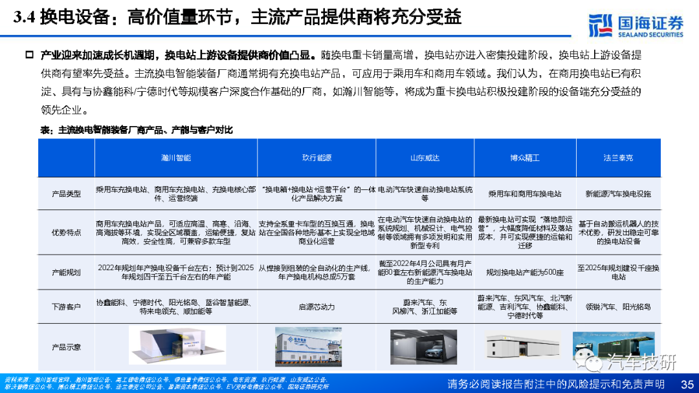The width and height of the screenshot is (699, 393).
Task: Click 玖行能源 advantage cell '支持全系重卡车型的互换互通'
Action: 316,233
